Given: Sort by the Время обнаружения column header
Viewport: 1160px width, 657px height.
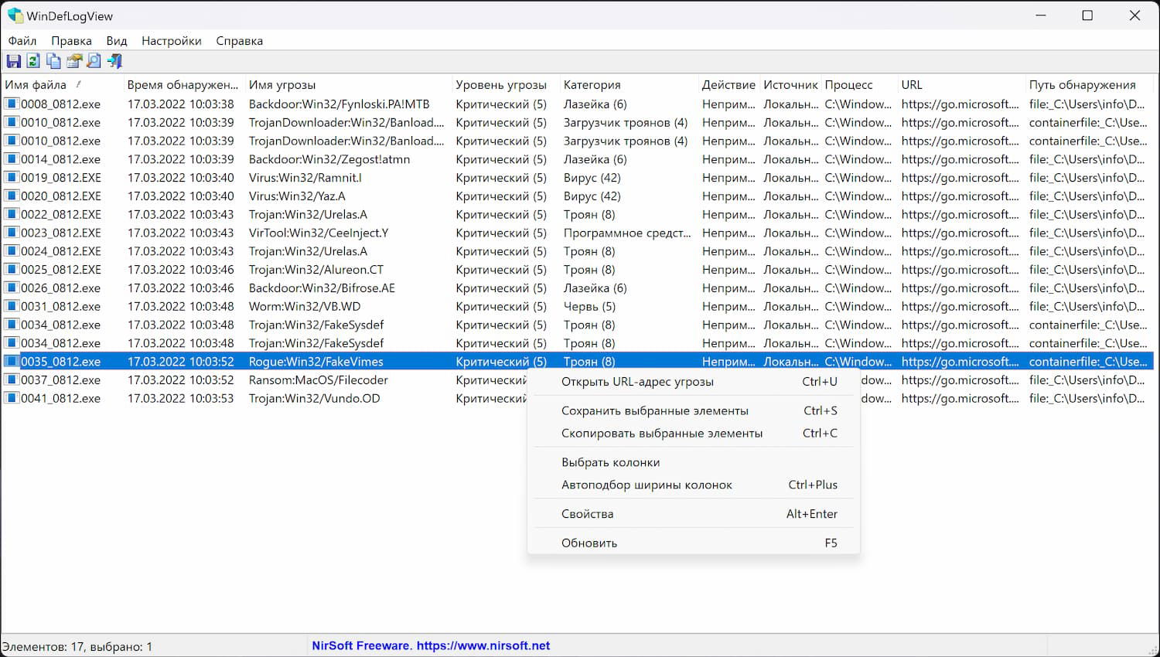Looking at the screenshot, I should pyautogui.click(x=183, y=85).
